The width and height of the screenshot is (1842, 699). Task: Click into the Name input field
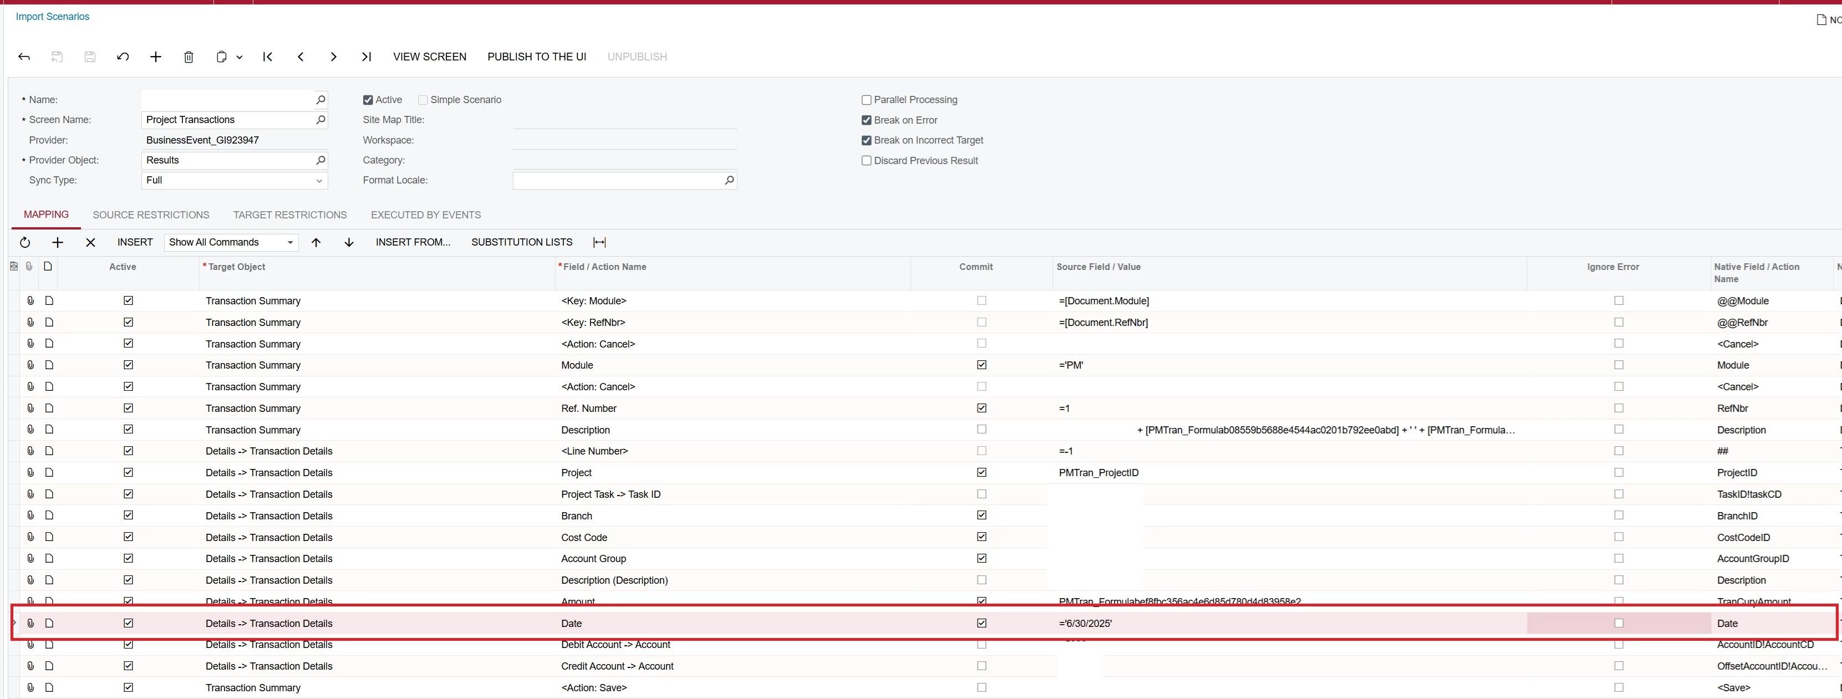pyautogui.click(x=227, y=100)
